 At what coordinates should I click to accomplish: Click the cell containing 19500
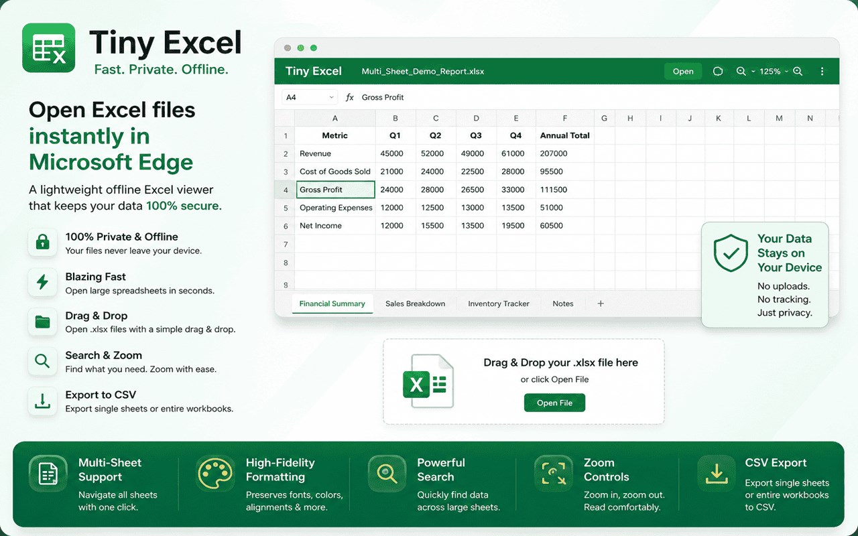(516, 226)
